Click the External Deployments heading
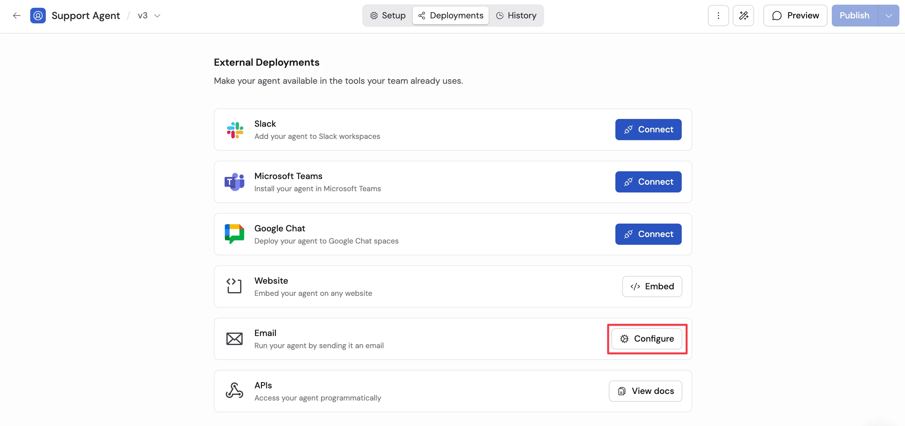 coord(266,62)
